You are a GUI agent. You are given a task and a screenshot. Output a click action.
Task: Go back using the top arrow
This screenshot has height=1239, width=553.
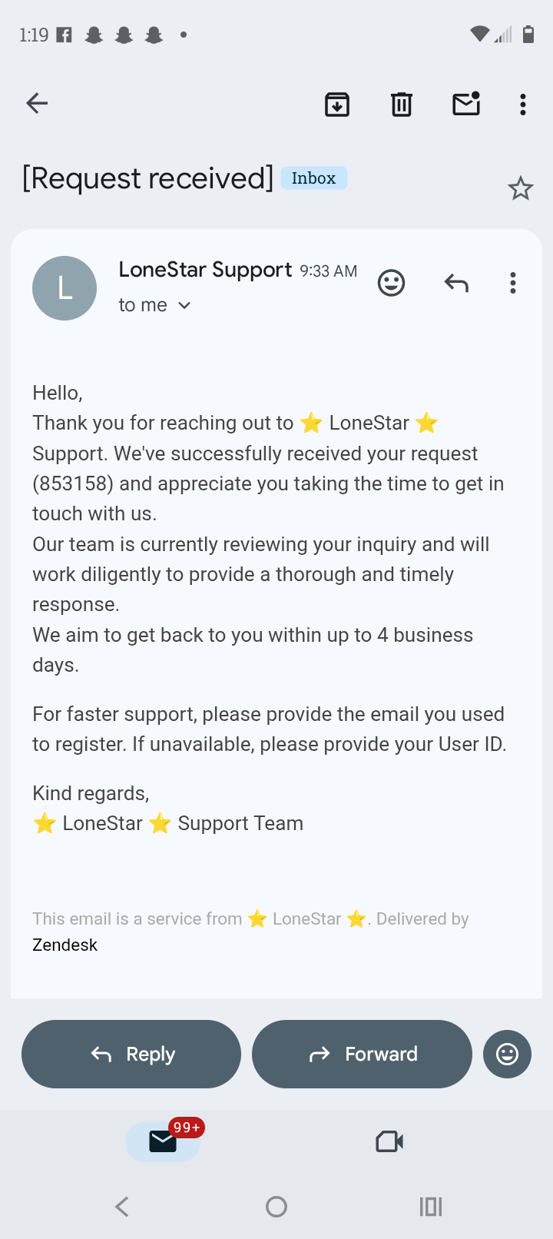tap(37, 103)
